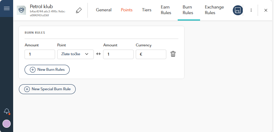Select the Earn Rules tab
Image resolution: width=274 pixels, height=132 pixels.
click(166, 10)
